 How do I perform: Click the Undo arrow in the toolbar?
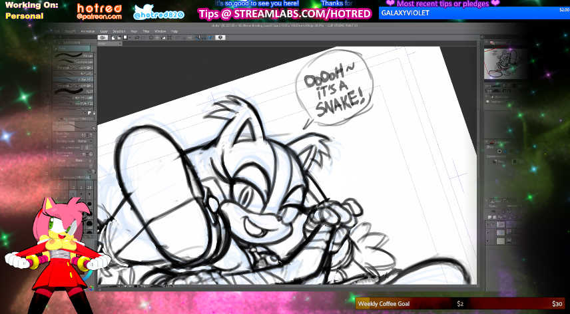pos(137,38)
